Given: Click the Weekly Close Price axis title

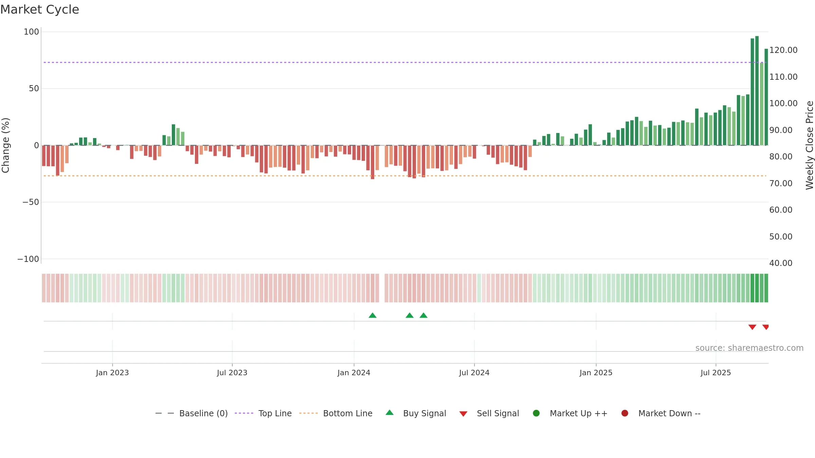Looking at the screenshot, I should point(810,145).
